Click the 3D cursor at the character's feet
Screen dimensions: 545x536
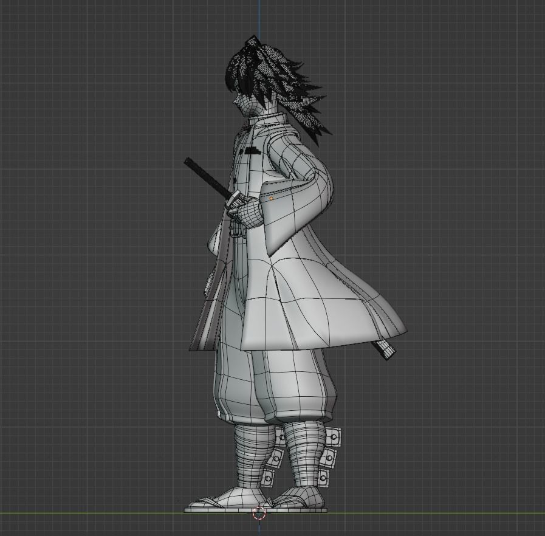click(x=259, y=513)
